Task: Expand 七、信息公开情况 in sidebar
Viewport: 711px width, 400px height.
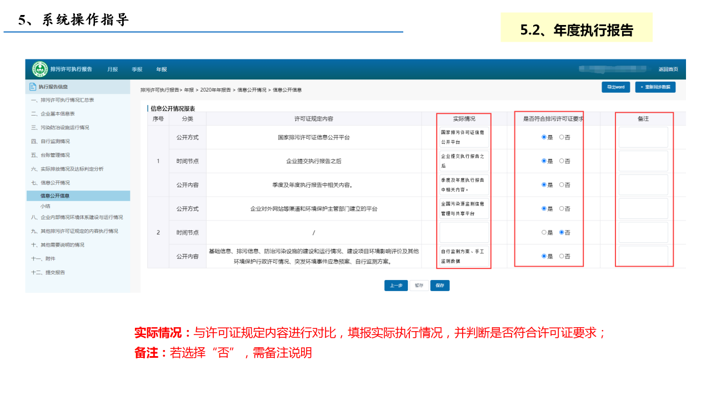Action: click(51, 183)
